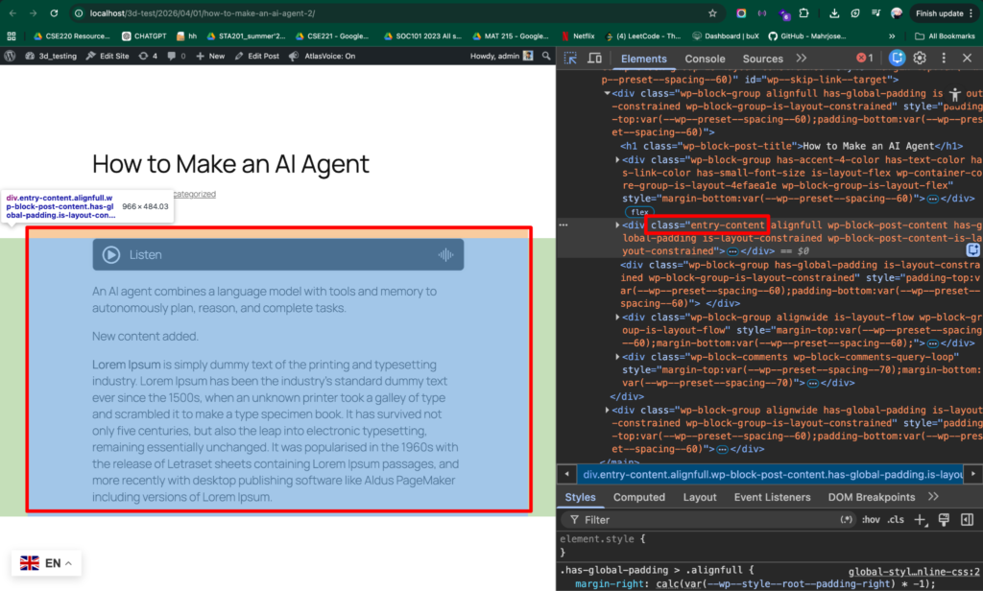Viewport: 983px width, 591px height.
Task: Go back using the browser back arrow
Action: pyautogui.click(x=12, y=13)
